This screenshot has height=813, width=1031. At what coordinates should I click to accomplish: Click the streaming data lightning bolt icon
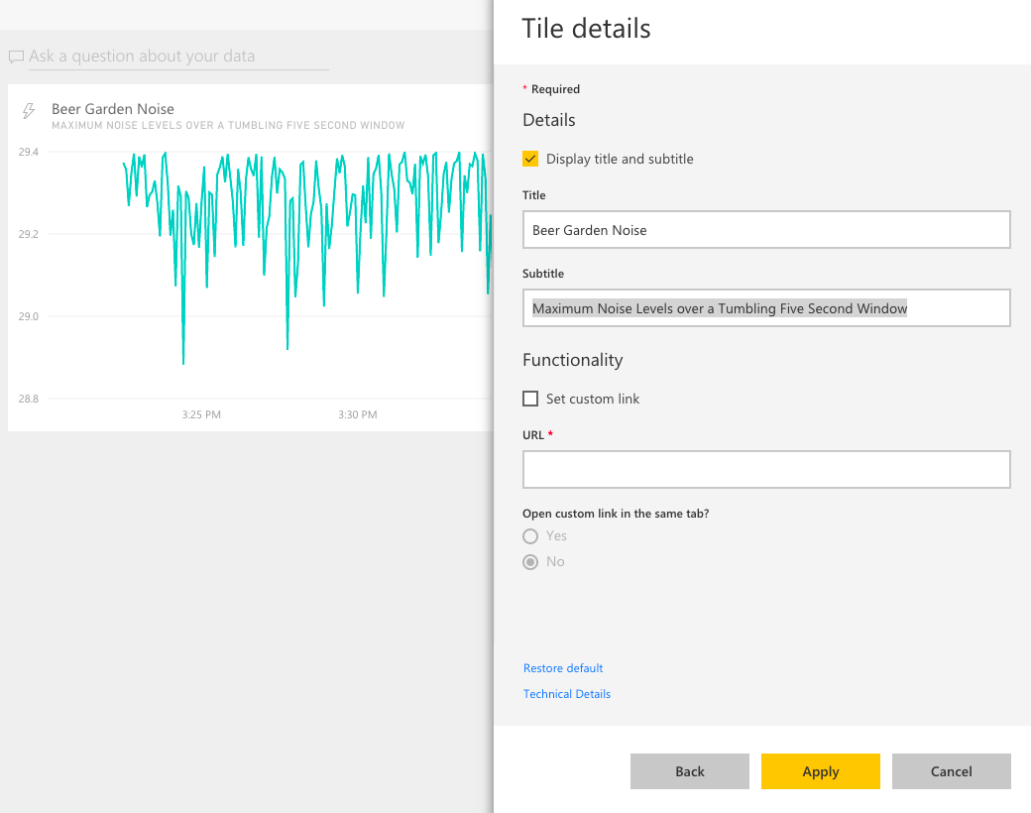point(27,112)
